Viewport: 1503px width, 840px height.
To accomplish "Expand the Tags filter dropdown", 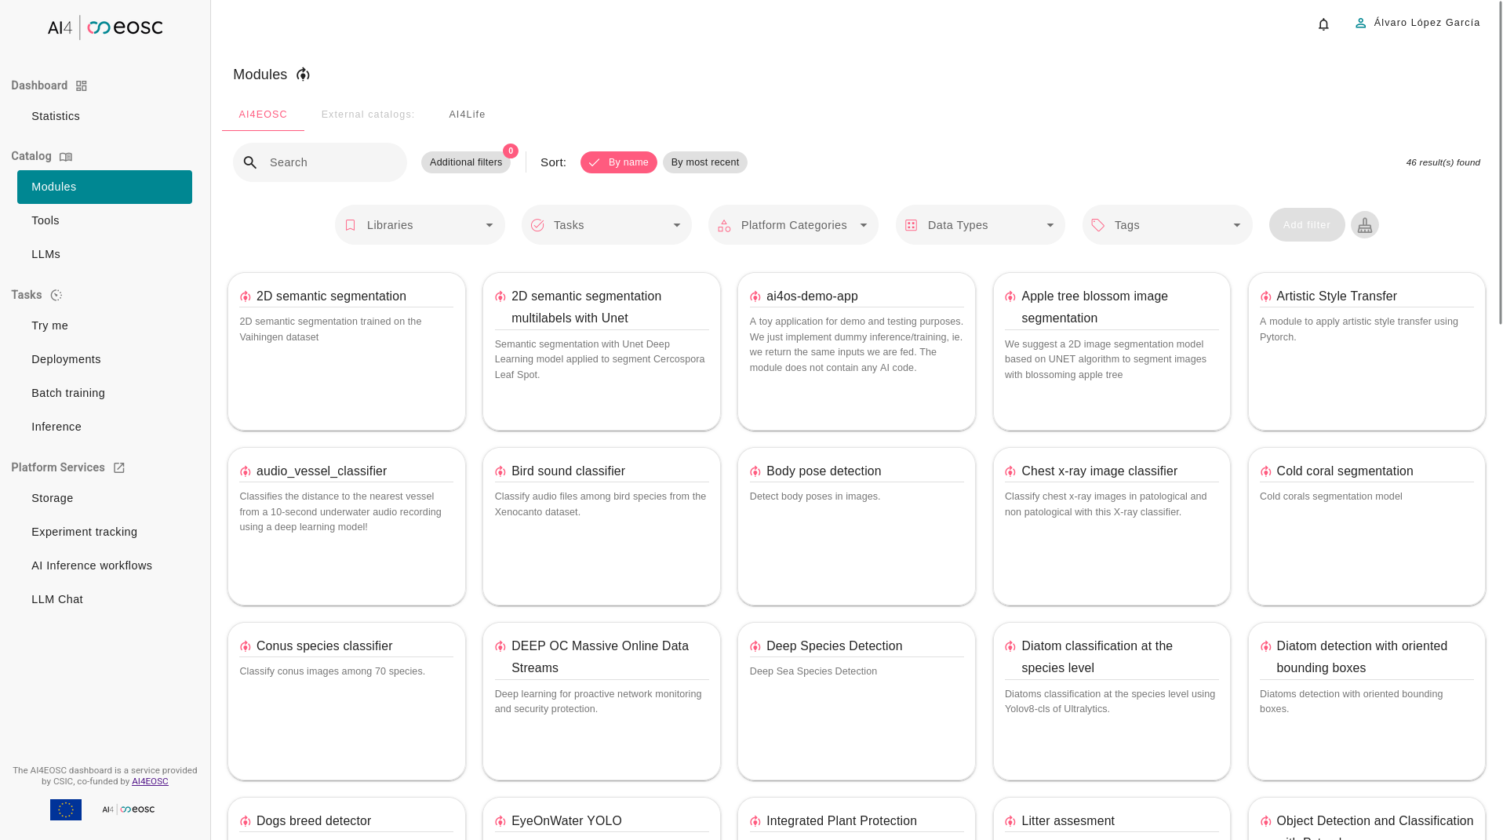I will point(1168,225).
